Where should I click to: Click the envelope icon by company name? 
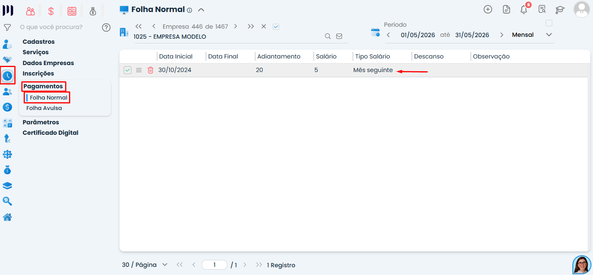[339, 36]
